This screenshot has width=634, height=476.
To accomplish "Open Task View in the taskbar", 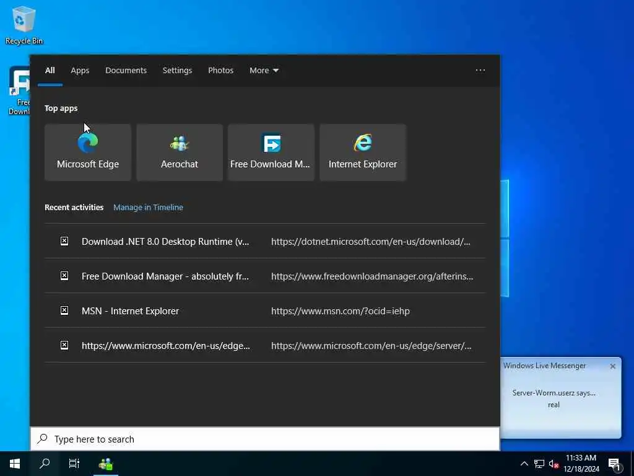I will tap(74, 464).
